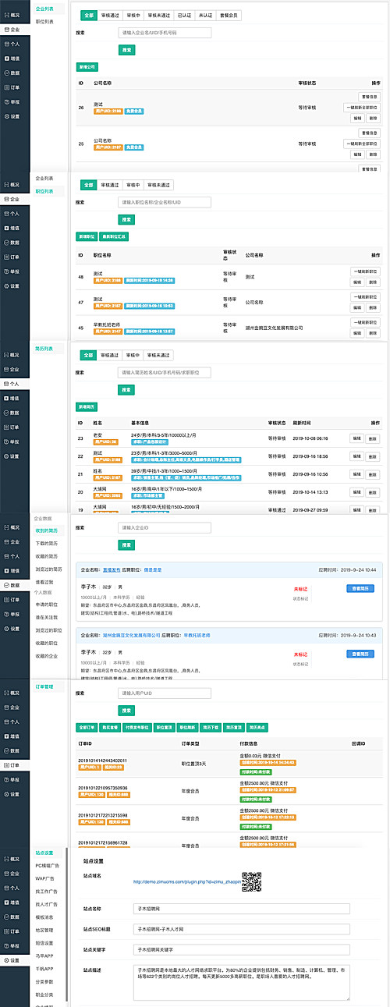
Task: Click the highlighted 数据 sidebar icon
Action: pyautogui.click(x=7, y=584)
